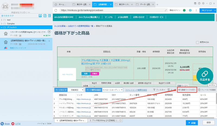Expand the test folder

coord(2,20)
